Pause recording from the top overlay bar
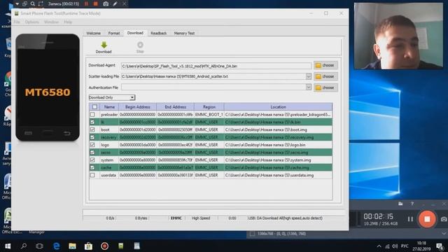This screenshot has width=448, height=252. click(x=86, y=4)
